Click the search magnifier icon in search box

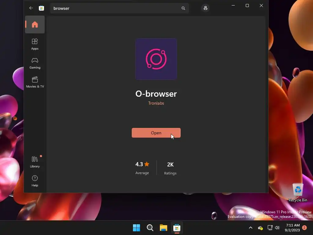pyautogui.click(x=183, y=8)
